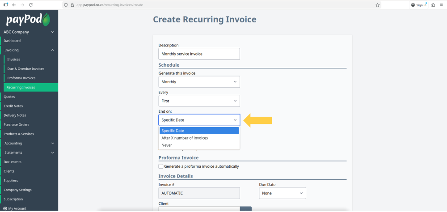Choose Specific Date option in list
This screenshot has height=212, width=447.
pos(199,131)
